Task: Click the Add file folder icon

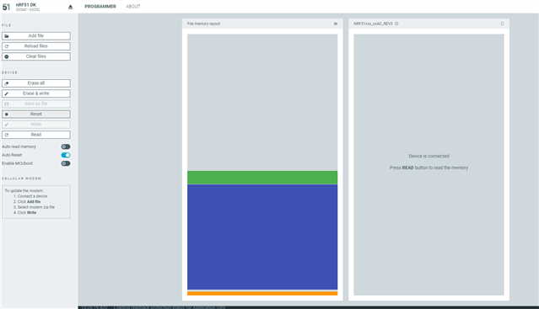Action: click(x=7, y=36)
